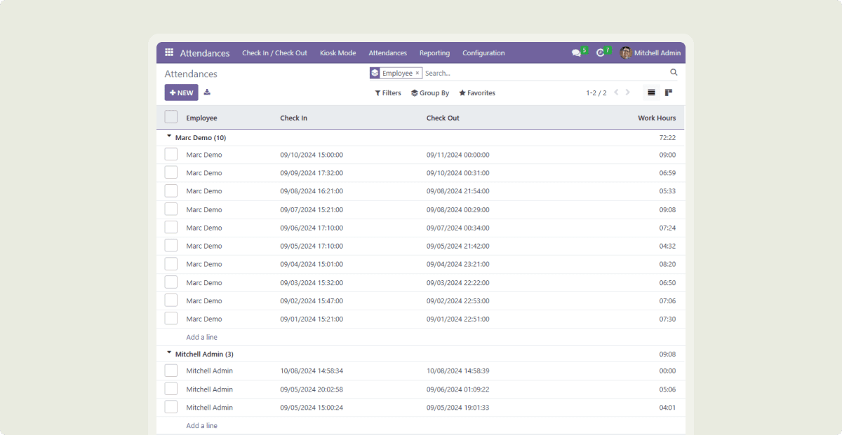Open the apps grid home menu
The image size is (842, 435).
click(169, 53)
